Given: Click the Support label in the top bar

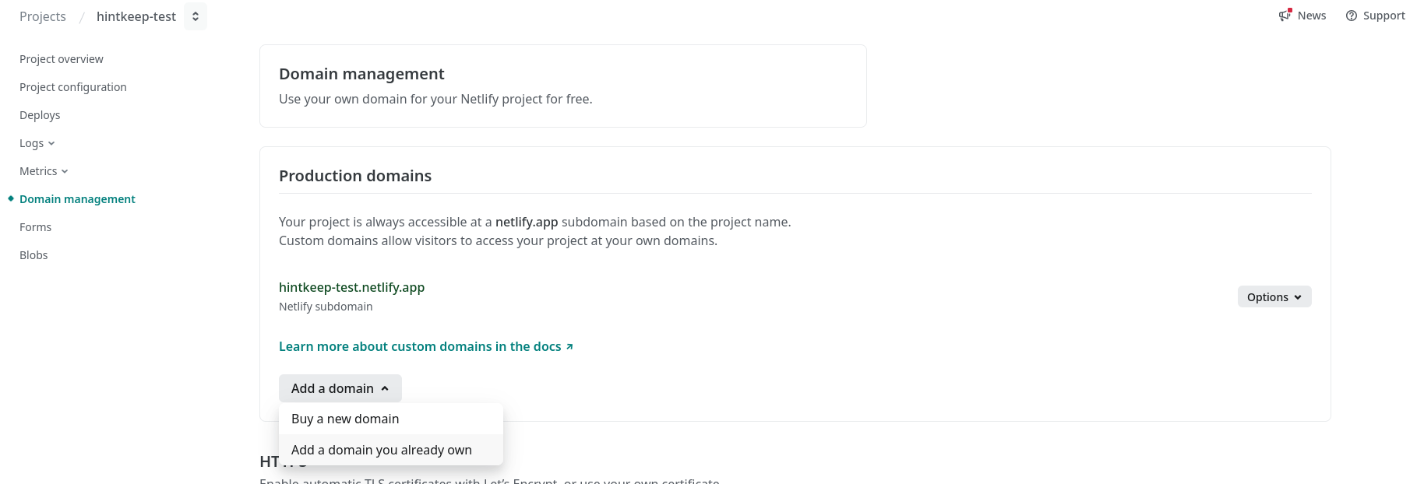Looking at the screenshot, I should coord(1384,16).
